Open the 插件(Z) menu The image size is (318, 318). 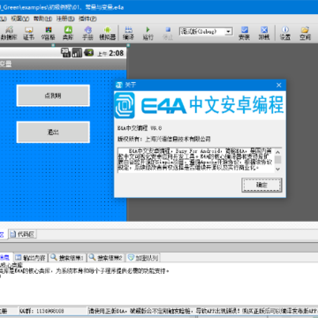(x=87, y=19)
